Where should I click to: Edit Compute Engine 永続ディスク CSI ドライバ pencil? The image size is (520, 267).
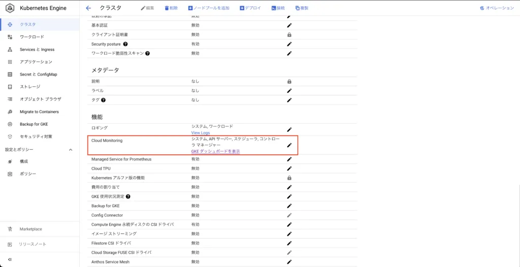tap(289, 224)
